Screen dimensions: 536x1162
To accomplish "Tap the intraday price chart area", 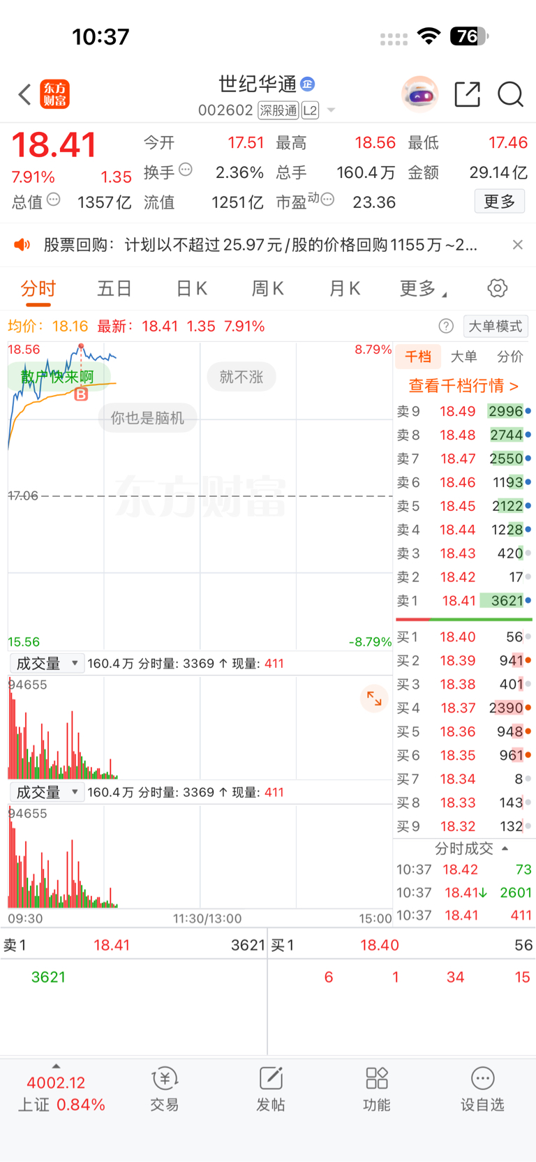I will point(200,496).
